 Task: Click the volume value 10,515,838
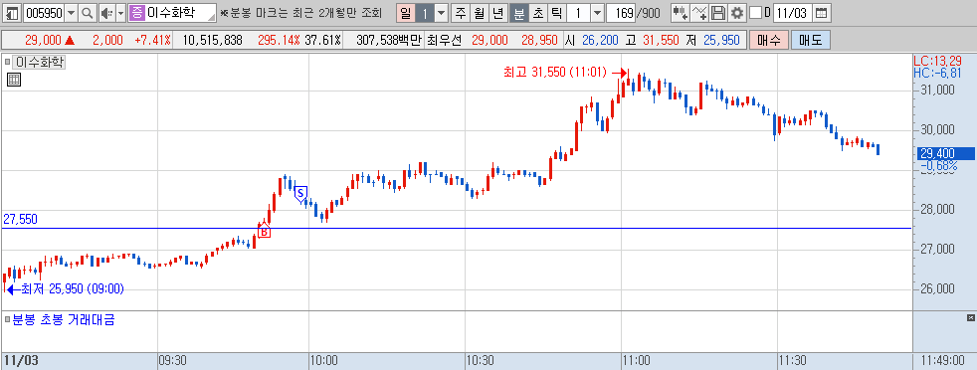tap(213, 41)
